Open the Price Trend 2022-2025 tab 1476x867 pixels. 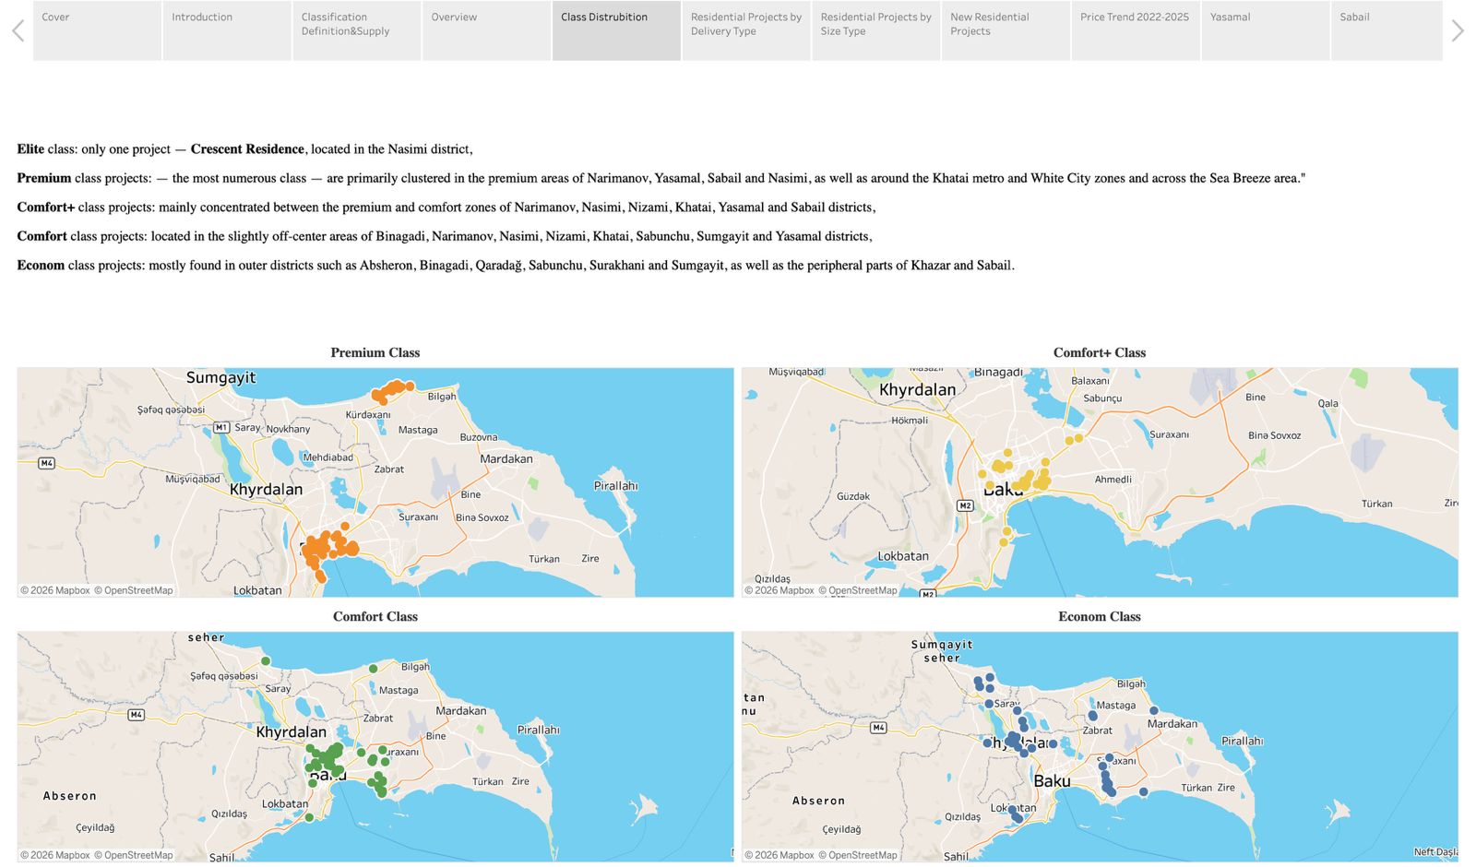pyautogui.click(x=1136, y=30)
